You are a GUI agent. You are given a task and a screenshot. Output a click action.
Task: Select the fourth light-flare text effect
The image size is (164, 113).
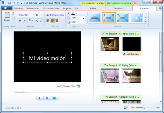point(137,18)
